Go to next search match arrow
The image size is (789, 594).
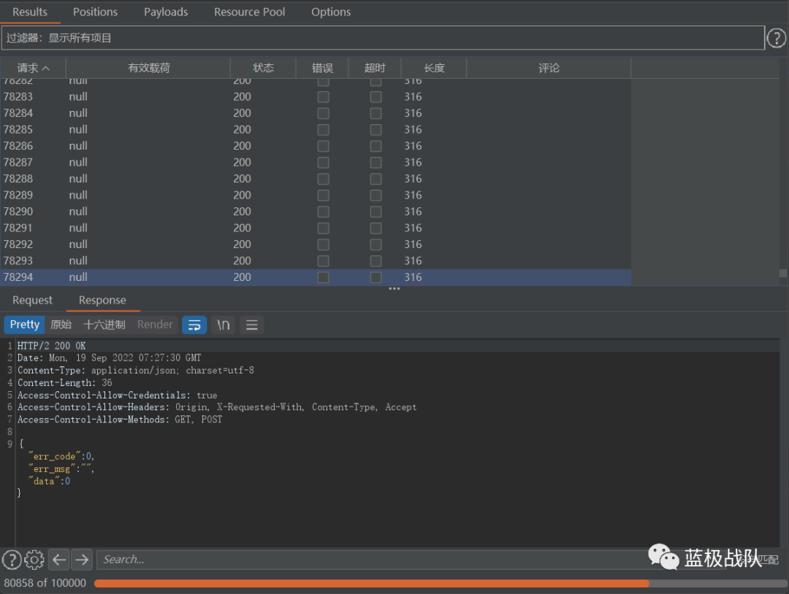pyautogui.click(x=82, y=559)
